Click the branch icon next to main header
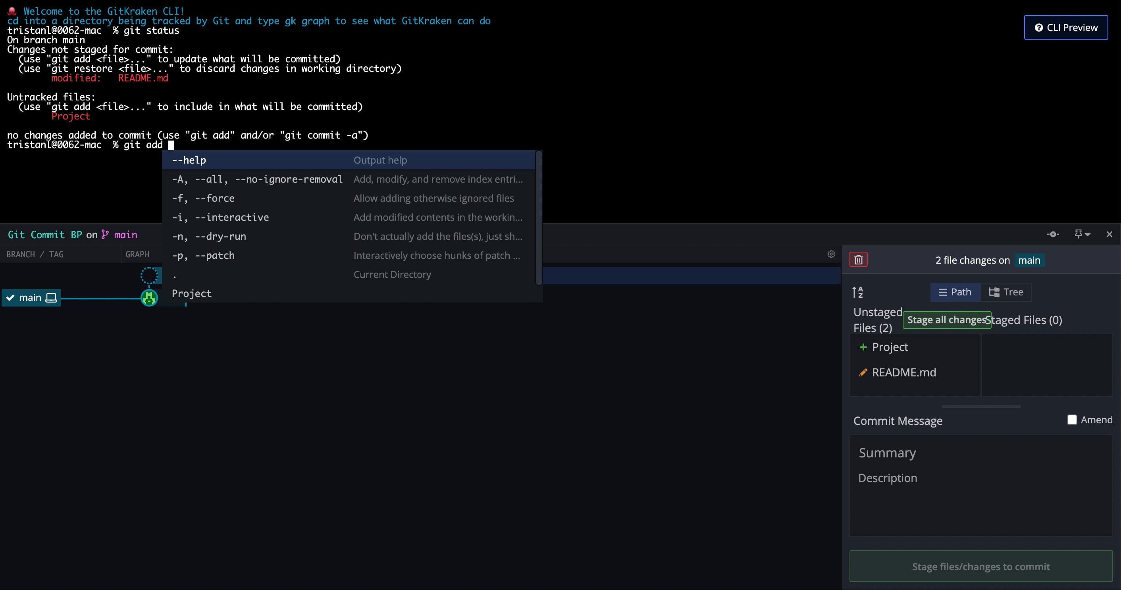 [105, 235]
